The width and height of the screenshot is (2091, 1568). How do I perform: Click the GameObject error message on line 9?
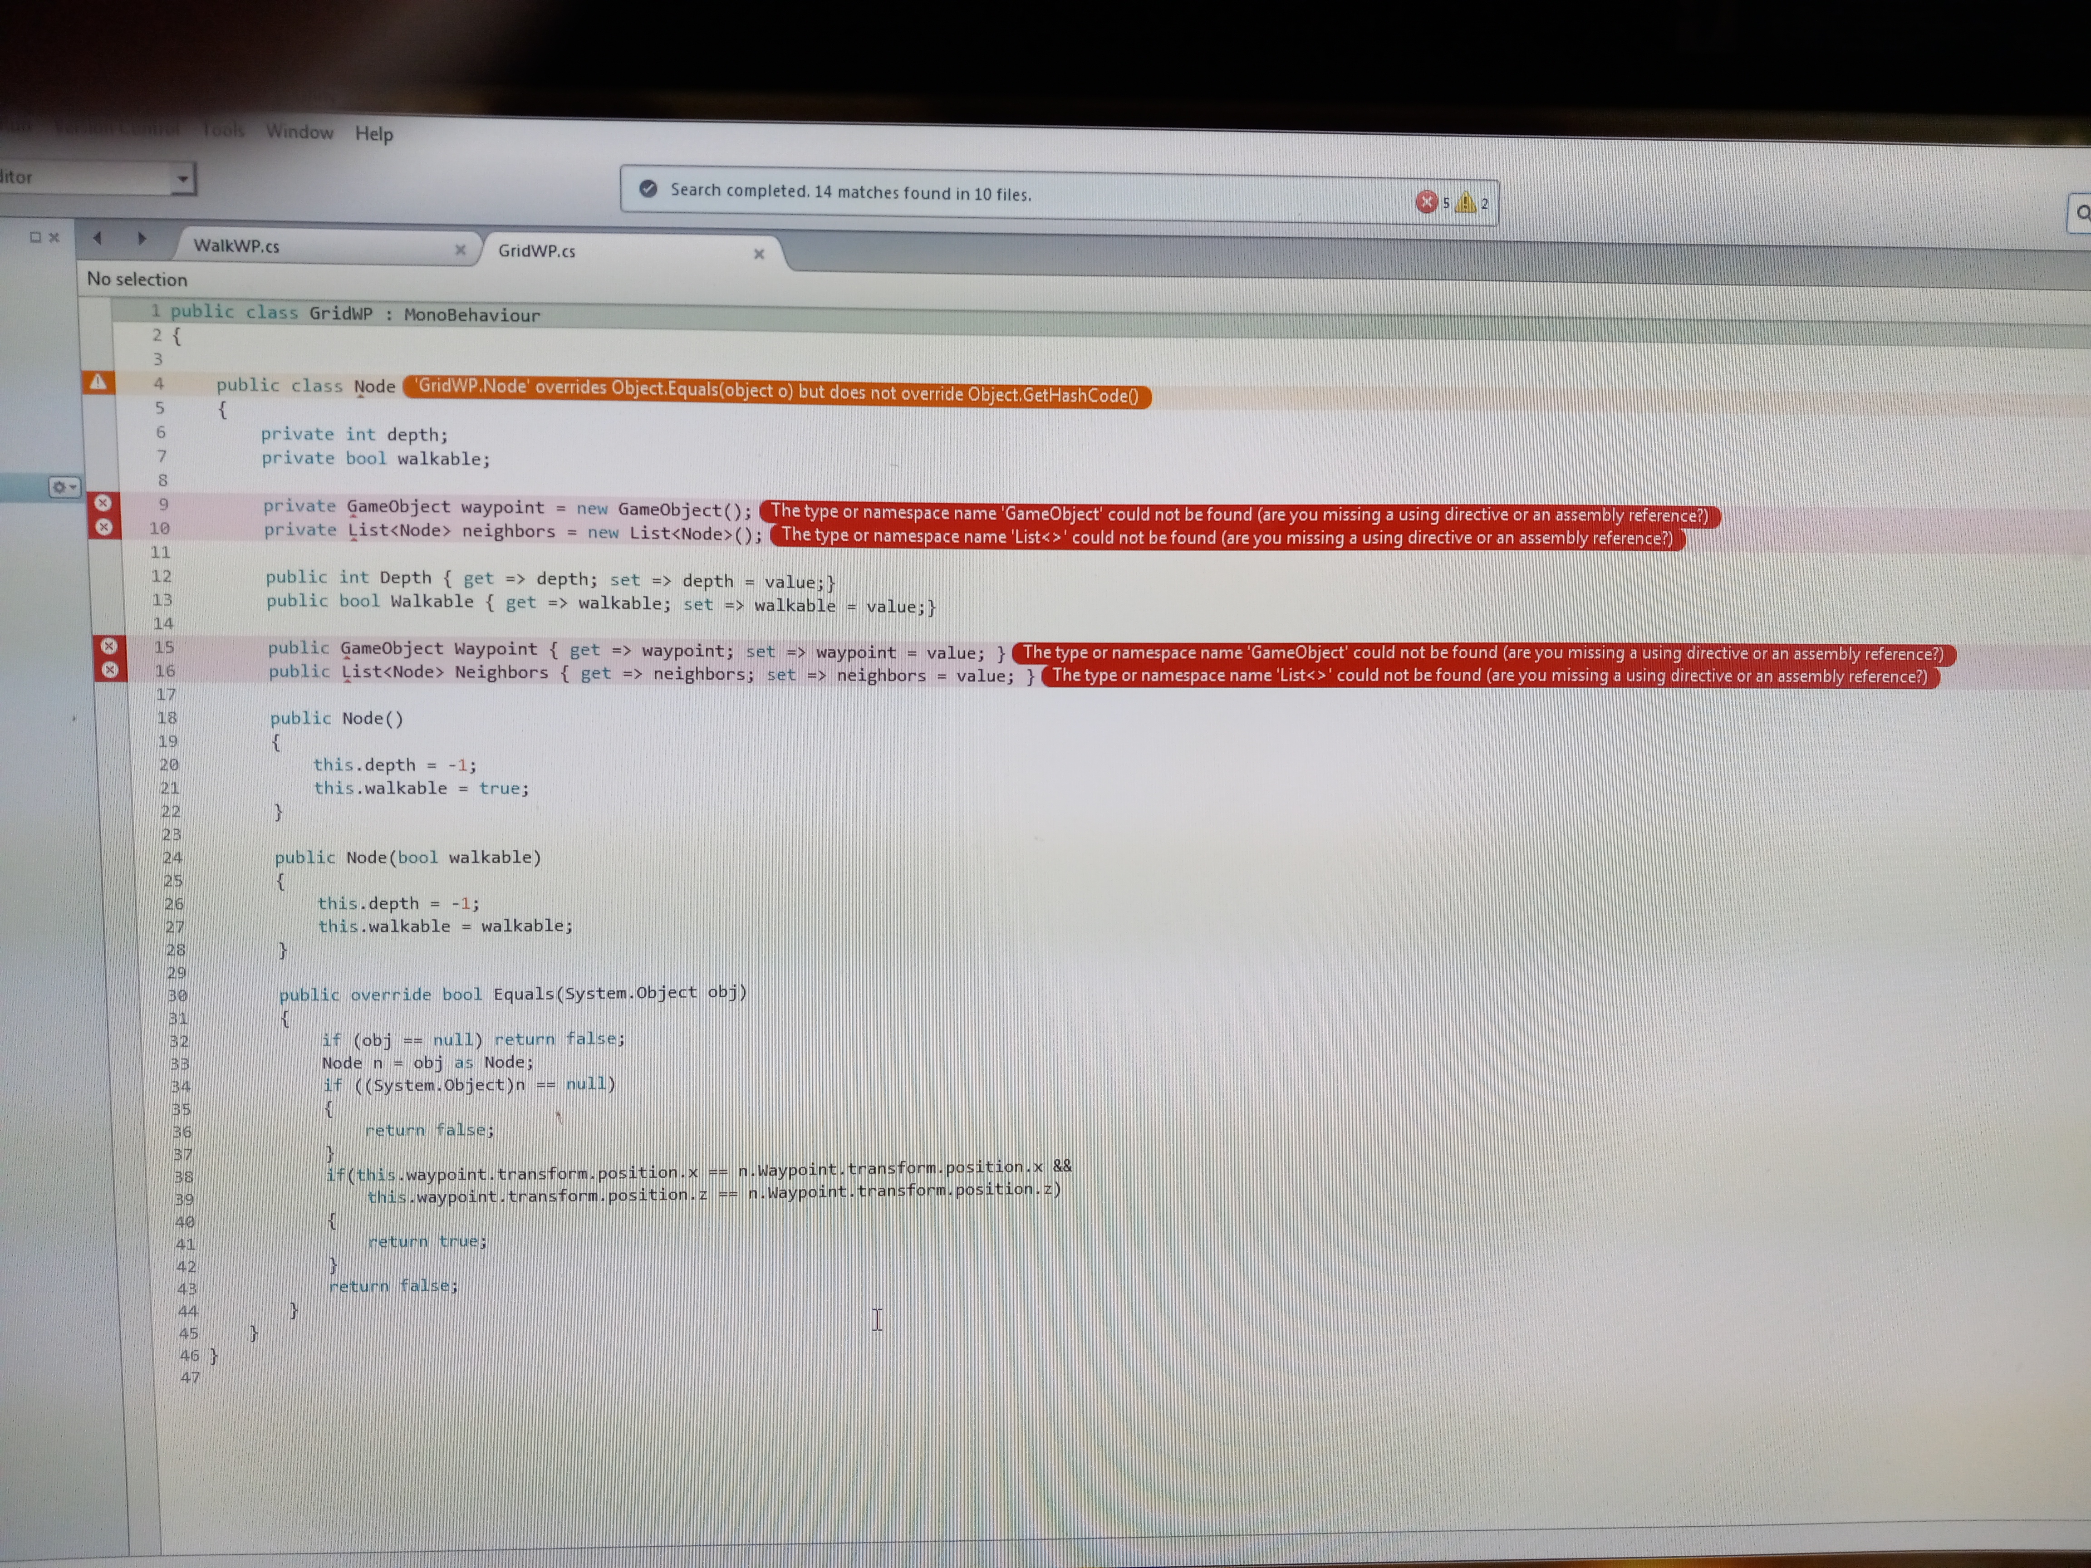pyautogui.click(x=1239, y=514)
